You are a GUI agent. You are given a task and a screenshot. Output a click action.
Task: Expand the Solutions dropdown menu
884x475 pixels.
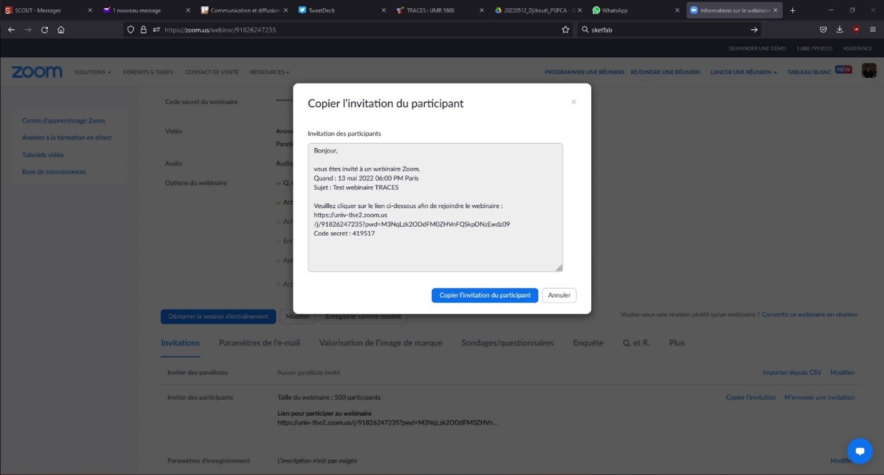92,72
